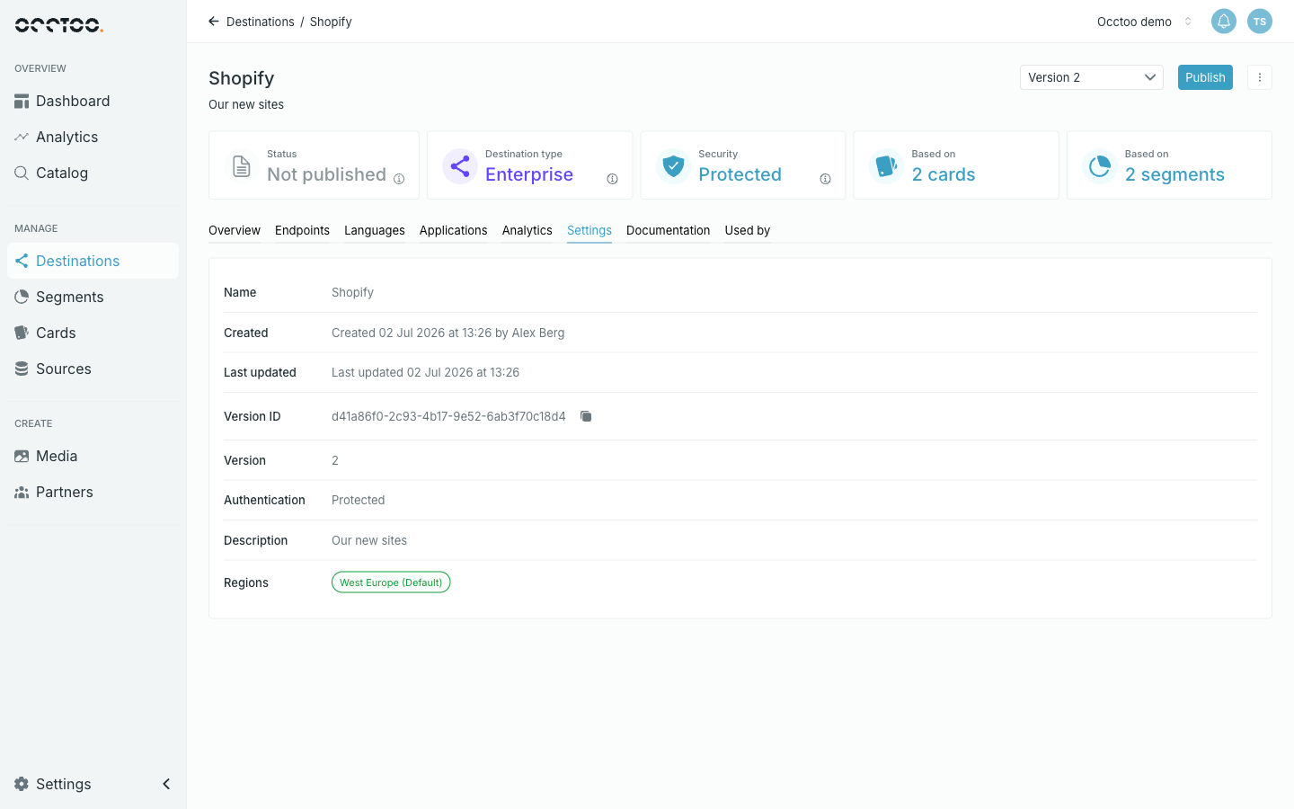Open the Used by tab
Screen dimensions: 1294x809
(x=748, y=231)
